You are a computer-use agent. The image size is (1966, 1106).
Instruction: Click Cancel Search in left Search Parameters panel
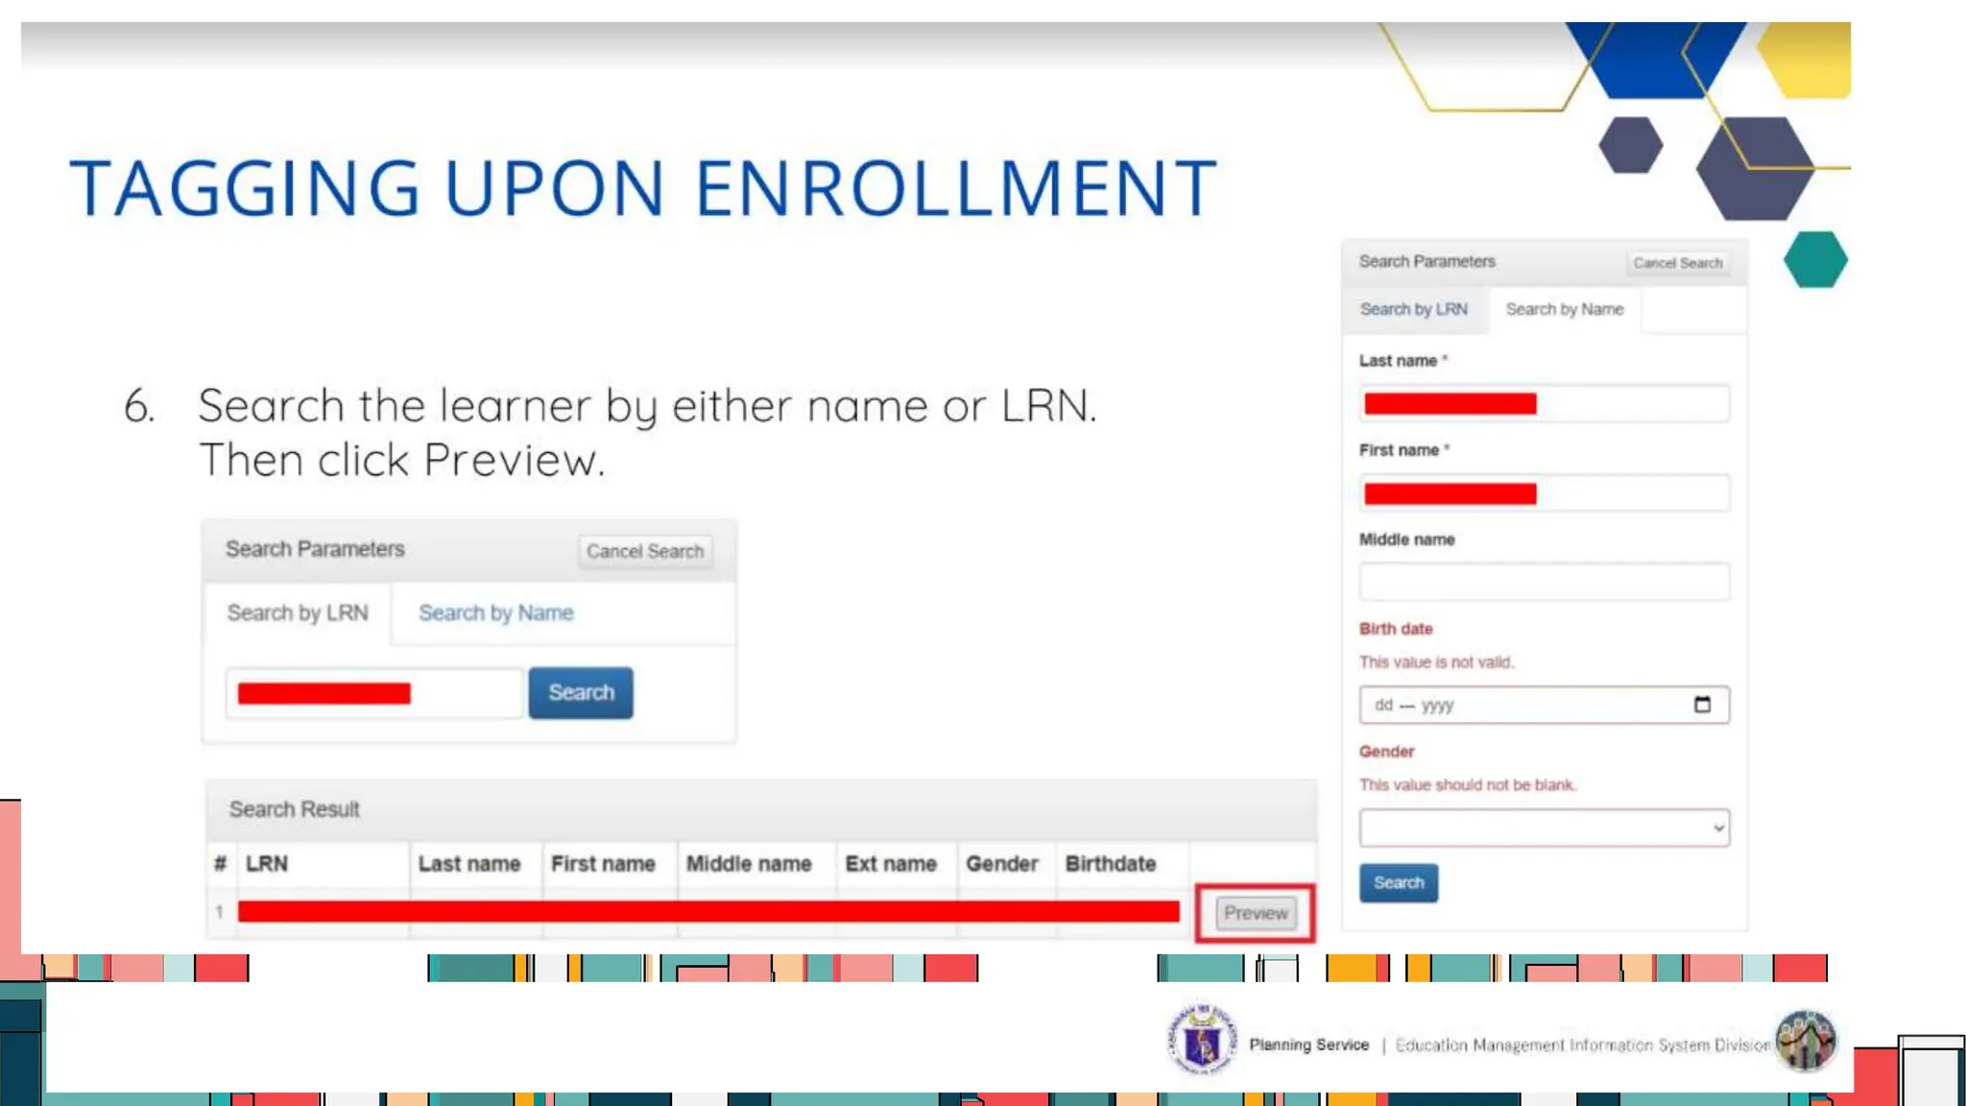(x=644, y=551)
